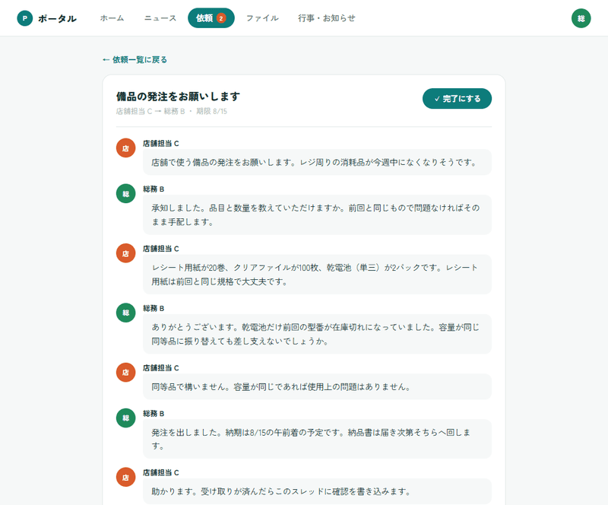This screenshot has height=505, width=608.
Task: Click sender name 総務 B above 発注を出しました
Action: (x=154, y=414)
